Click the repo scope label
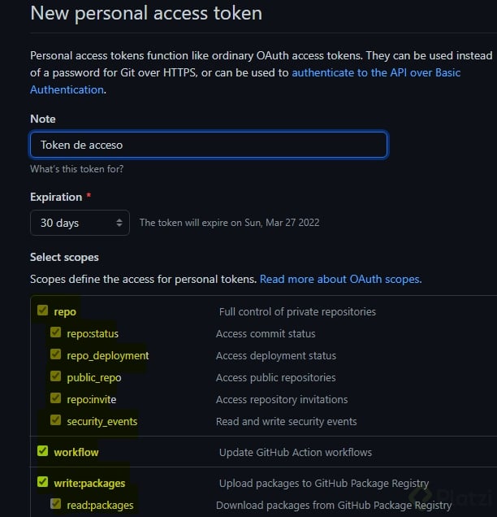 tap(65, 311)
